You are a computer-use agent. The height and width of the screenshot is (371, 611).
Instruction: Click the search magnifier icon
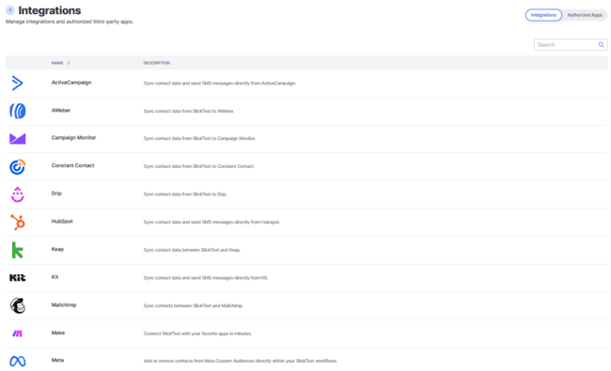coord(602,45)
